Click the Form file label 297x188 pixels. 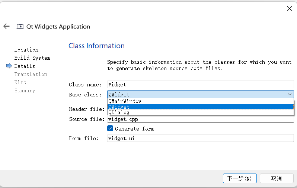[84, 138]
